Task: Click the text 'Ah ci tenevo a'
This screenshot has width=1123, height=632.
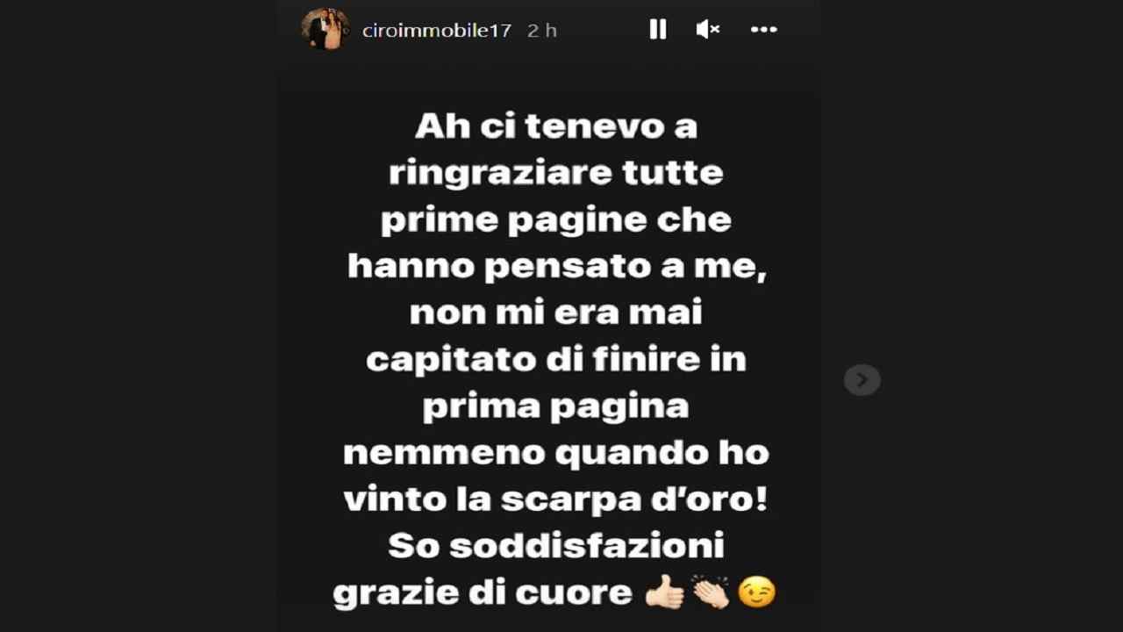Action: [556, 127]
